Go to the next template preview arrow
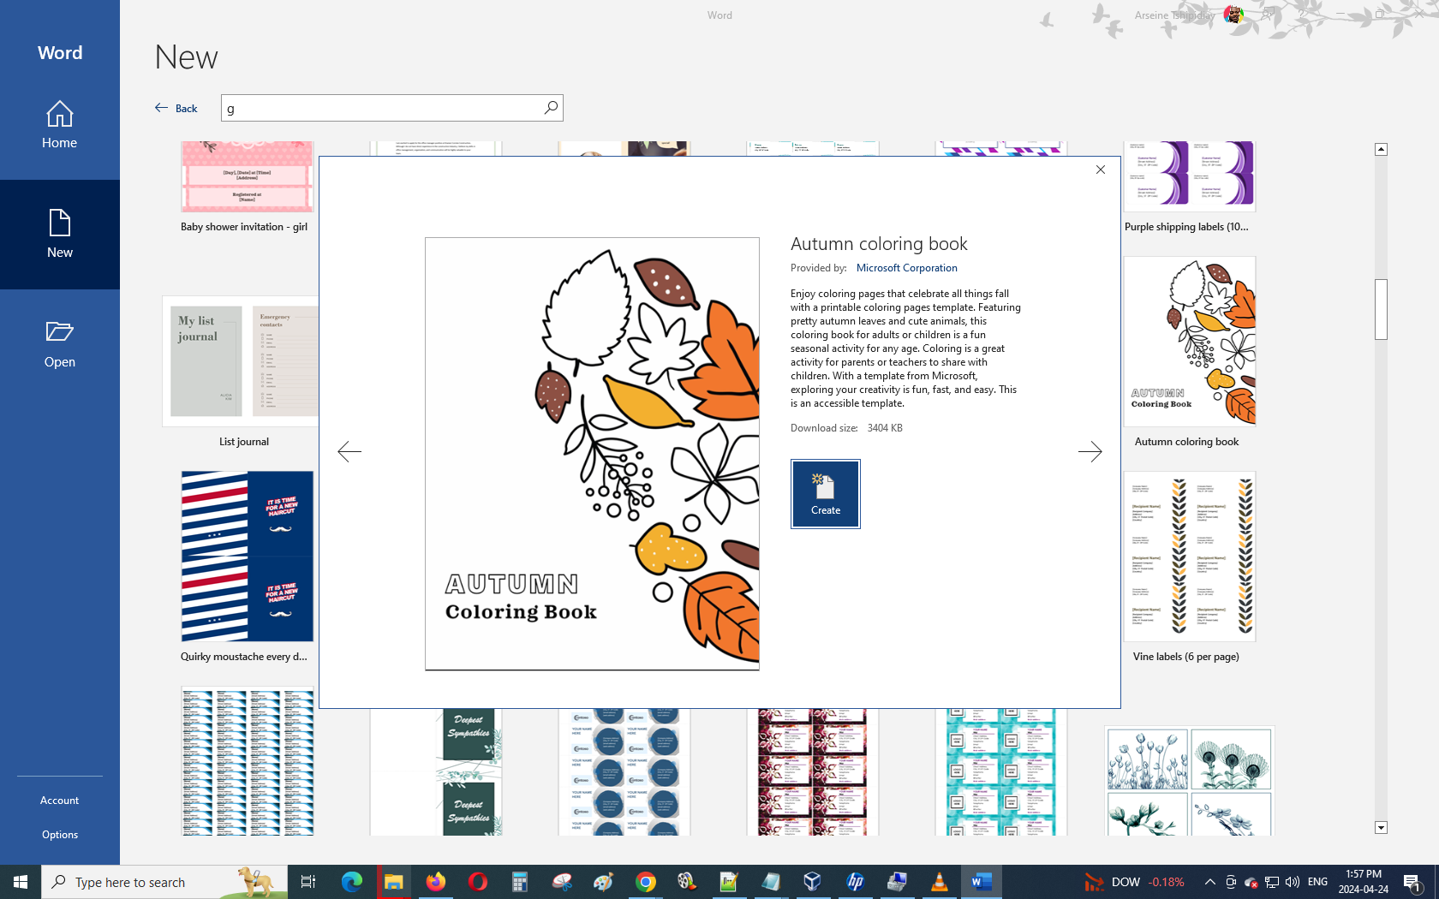The height and width of the screenshot is (899, 1439). pyautogui.click(x=1090, y=451)
